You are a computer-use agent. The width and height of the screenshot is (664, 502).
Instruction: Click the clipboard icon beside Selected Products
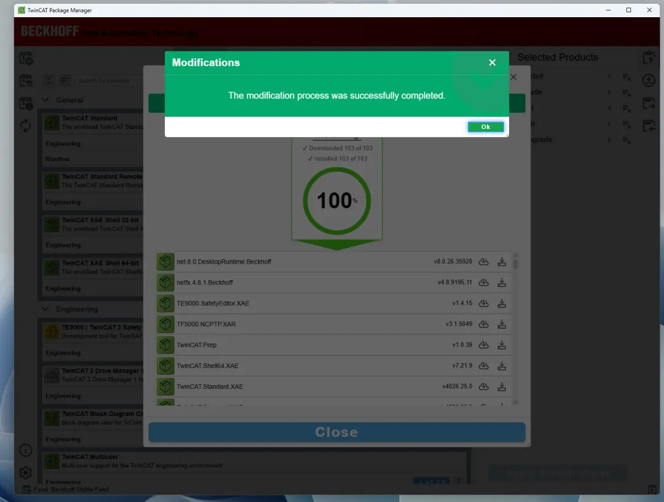pyautogui.click(x=649, y=57)
